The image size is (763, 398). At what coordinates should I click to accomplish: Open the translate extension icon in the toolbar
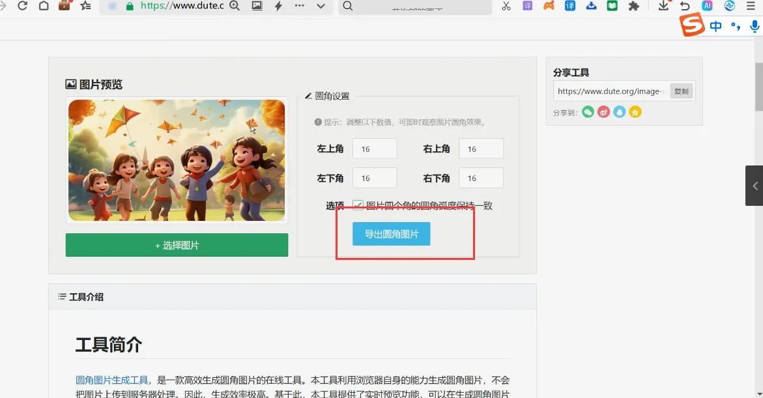click(x=569, y=6)
